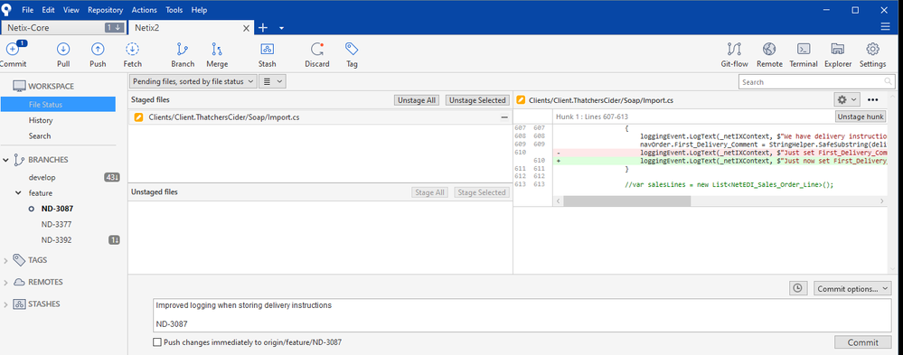Click the search magnifier icon
The width and height of the screenshot is (903, 355).
tap(889, 81)
